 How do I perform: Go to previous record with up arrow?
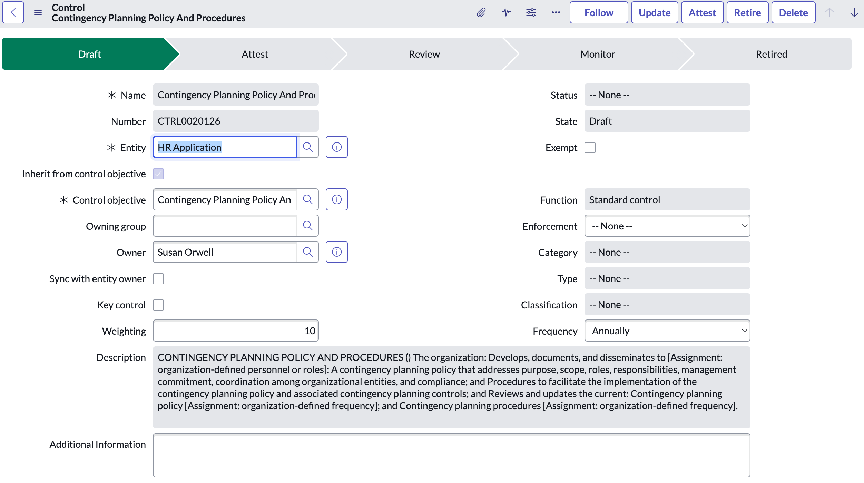click(829, 13)
